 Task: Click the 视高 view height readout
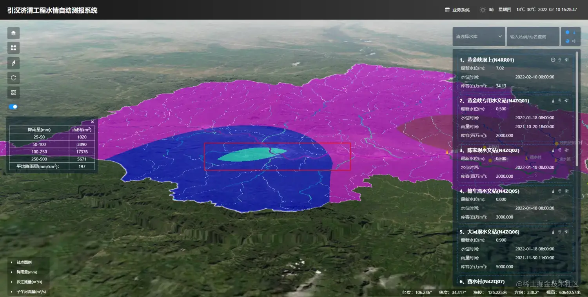564,292
